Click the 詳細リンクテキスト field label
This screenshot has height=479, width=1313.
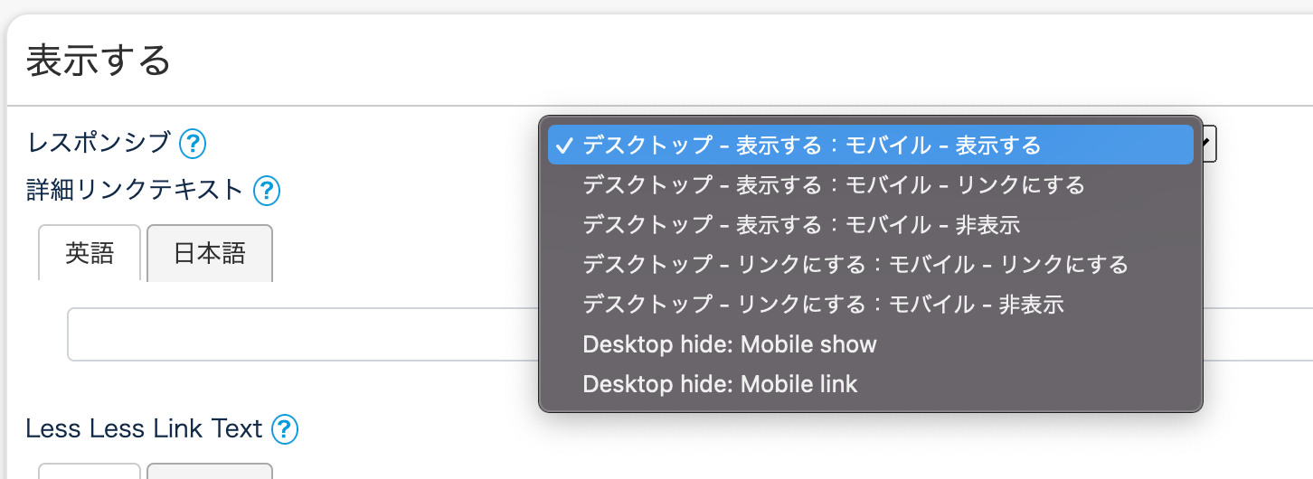136,190
